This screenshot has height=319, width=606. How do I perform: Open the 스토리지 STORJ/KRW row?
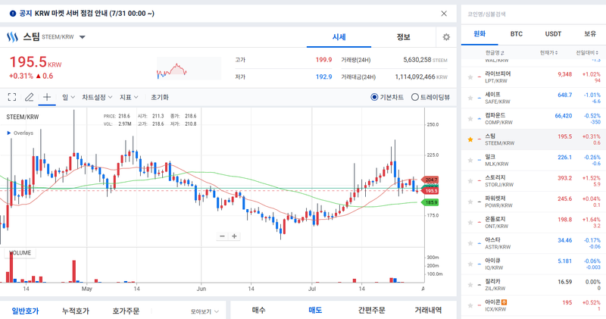tap(533, 181)
